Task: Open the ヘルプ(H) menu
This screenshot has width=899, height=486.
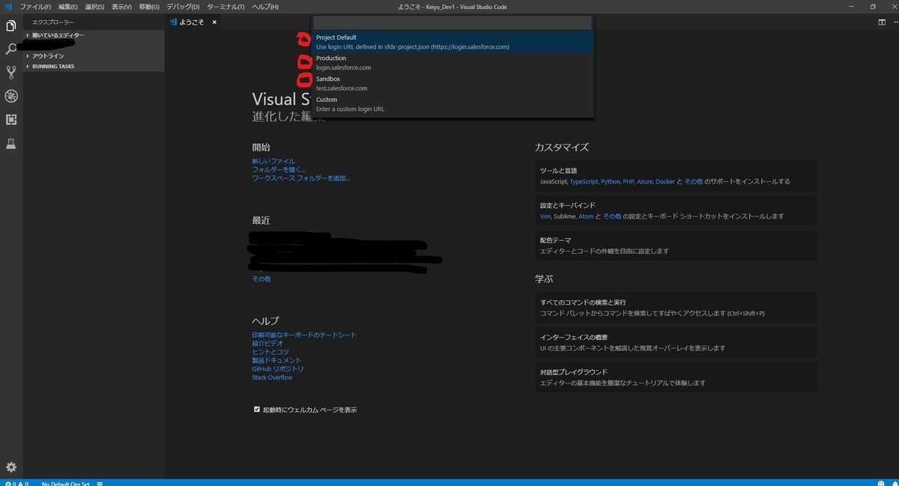Action: [x=264, y=6]
